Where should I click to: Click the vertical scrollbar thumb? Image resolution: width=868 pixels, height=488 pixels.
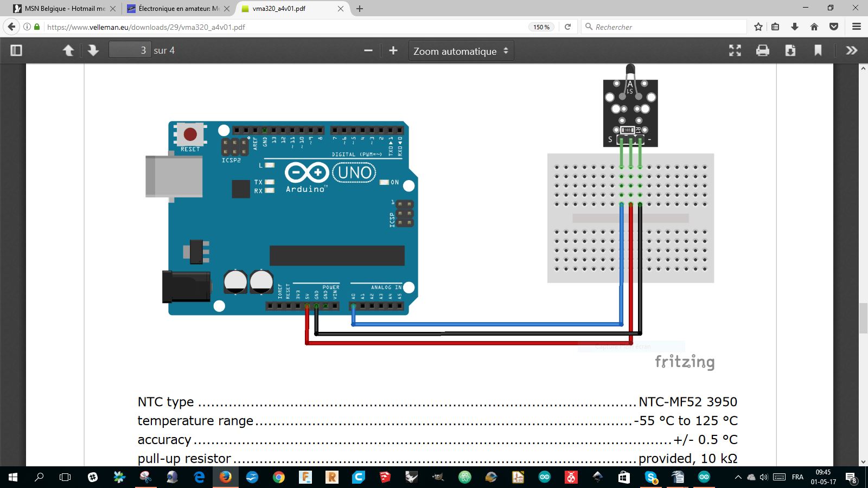click(x=863, y=319)
